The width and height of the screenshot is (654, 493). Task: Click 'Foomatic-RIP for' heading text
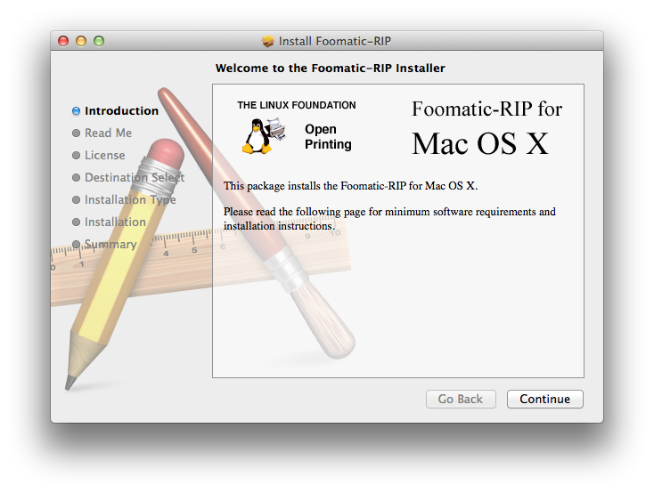tap(486, 109)
